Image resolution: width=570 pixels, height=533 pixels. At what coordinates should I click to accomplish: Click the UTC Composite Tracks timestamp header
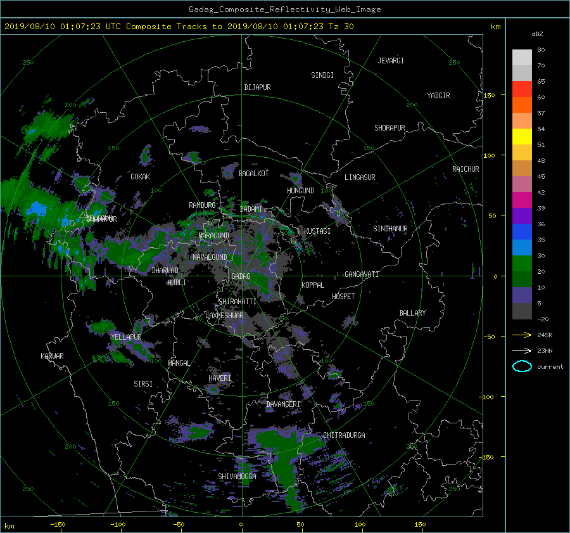coord(179,27)
